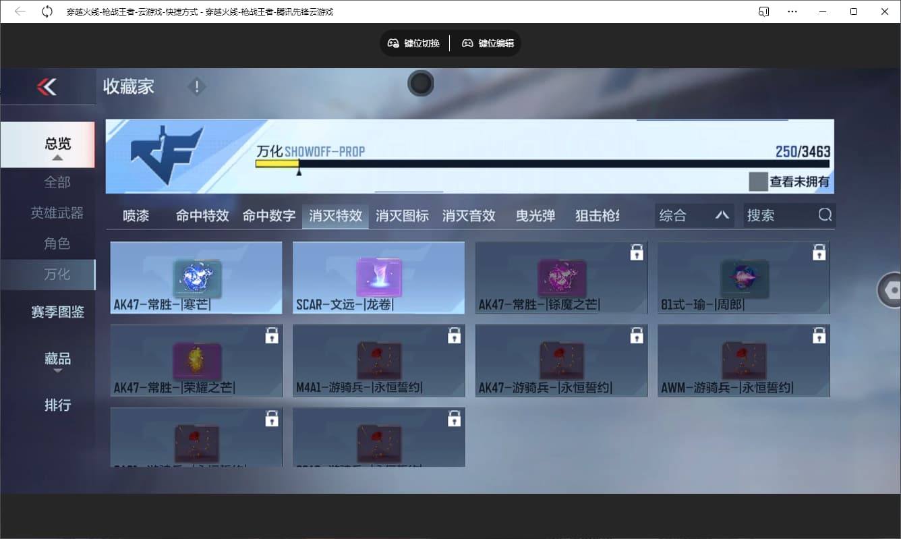Click the exclamation info icon next to 收藏家
Image resolution: width=901 pixels, height=539 pixels.
(196, 86)
